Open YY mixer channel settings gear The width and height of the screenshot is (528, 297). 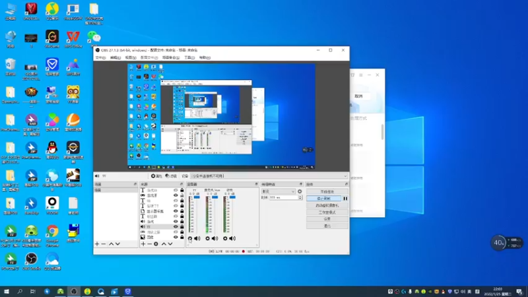(x=190, y=238)
